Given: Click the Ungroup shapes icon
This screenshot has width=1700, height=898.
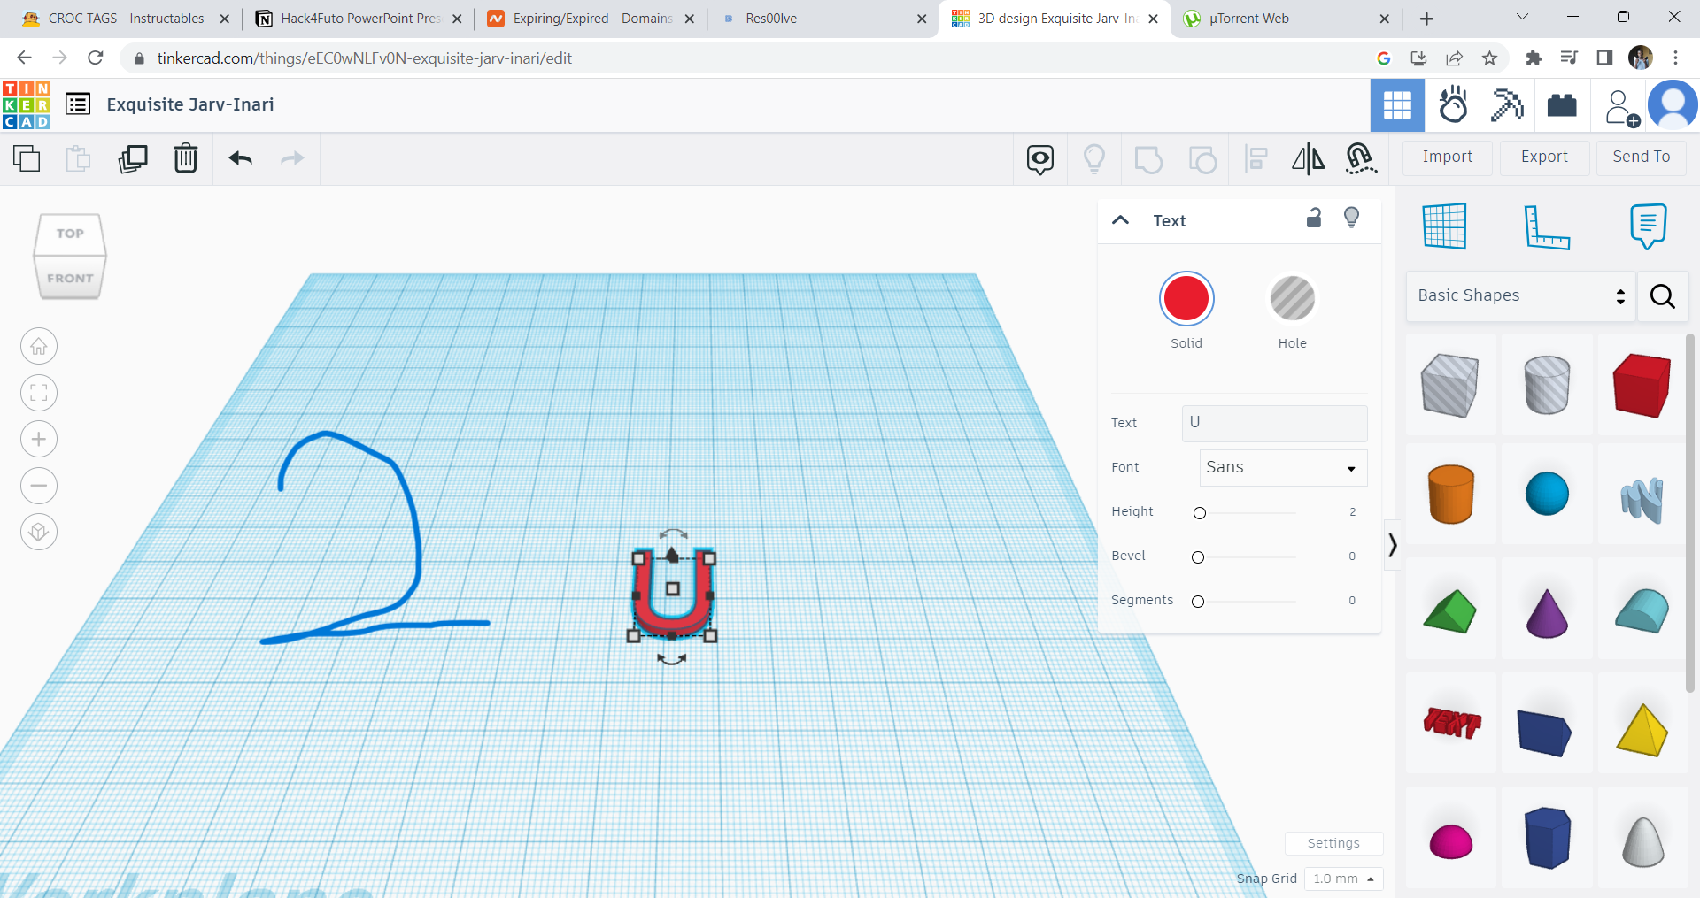Looking at the screenshot, I should (x=1202, y=159).
